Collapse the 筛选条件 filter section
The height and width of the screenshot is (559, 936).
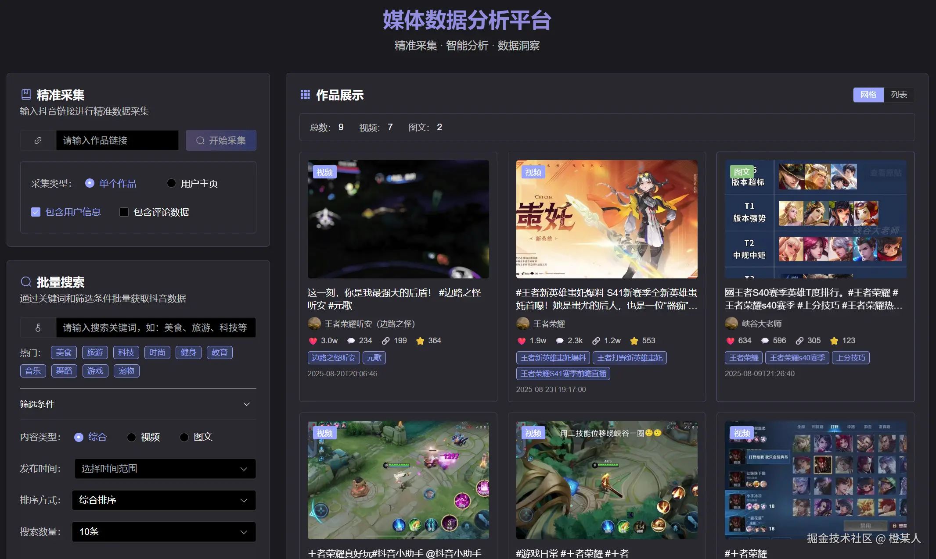tap(246, 404)
